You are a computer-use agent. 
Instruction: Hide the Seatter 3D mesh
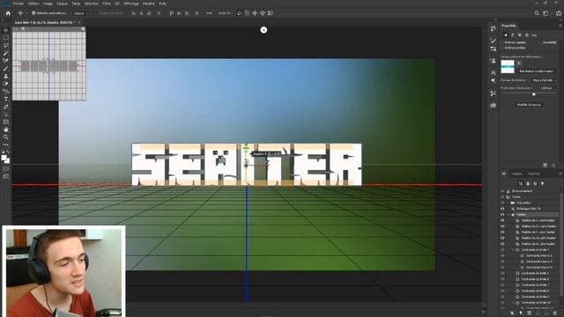502,215
